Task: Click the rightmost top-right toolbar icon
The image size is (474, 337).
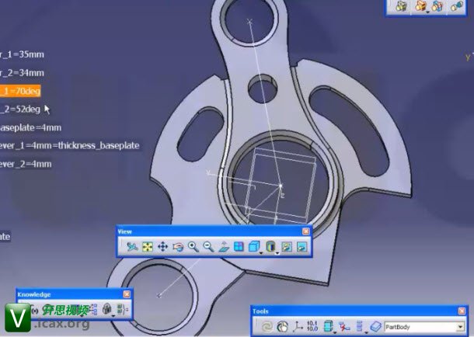Action: point(457,6)
